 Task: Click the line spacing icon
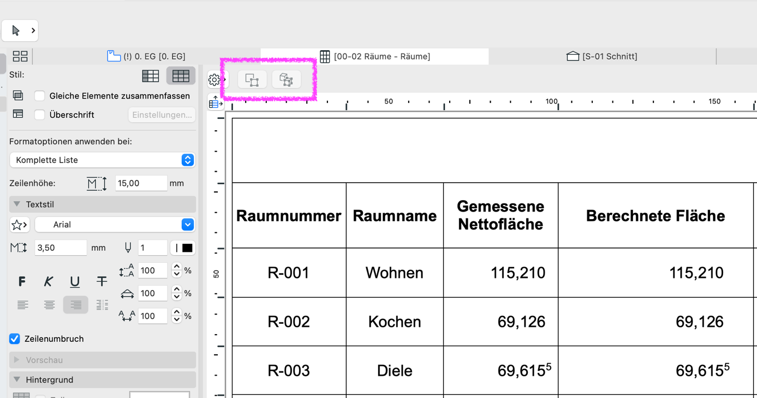pos(127,270)
